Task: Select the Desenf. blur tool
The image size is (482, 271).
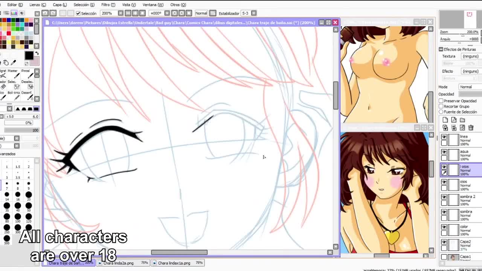Action: (x=26, y=96)
